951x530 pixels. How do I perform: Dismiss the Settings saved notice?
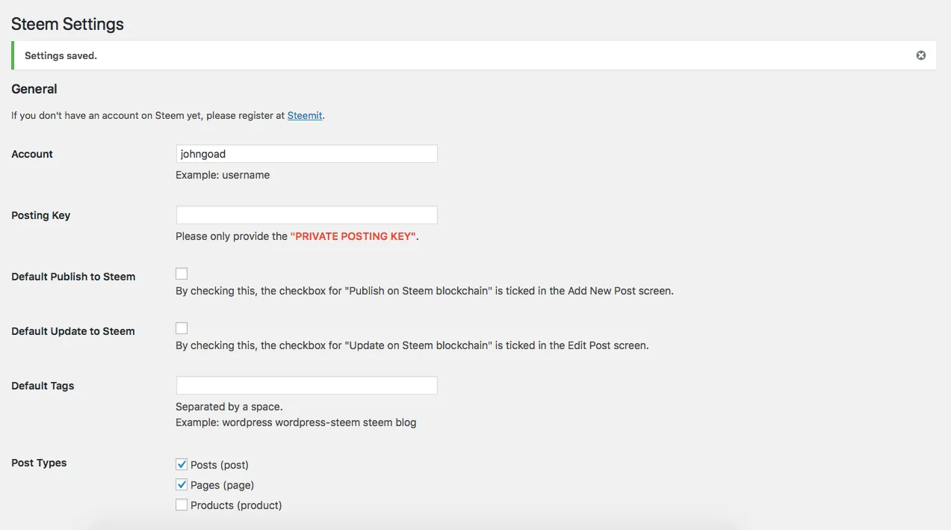[x=921, y=55]
